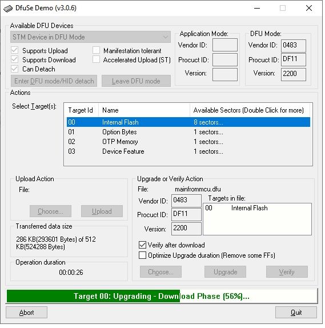Image resolution: width=325 pixels, height=328 pixels.
Task: Click the upgrade file Procuct ID field DF11
Action: [x=186, y=215]
